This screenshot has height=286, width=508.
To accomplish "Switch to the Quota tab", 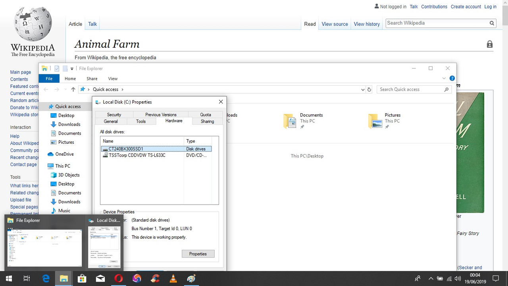I will point(206,114).
